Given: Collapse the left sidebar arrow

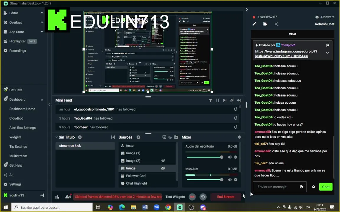Looking at the screenshot, I should click(x=50, y=105).
